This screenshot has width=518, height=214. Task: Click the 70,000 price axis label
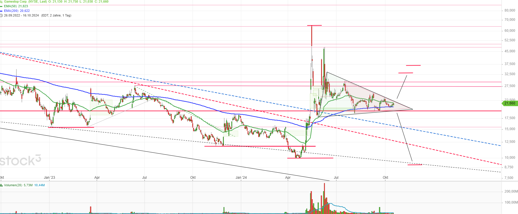tap(510, 20)
